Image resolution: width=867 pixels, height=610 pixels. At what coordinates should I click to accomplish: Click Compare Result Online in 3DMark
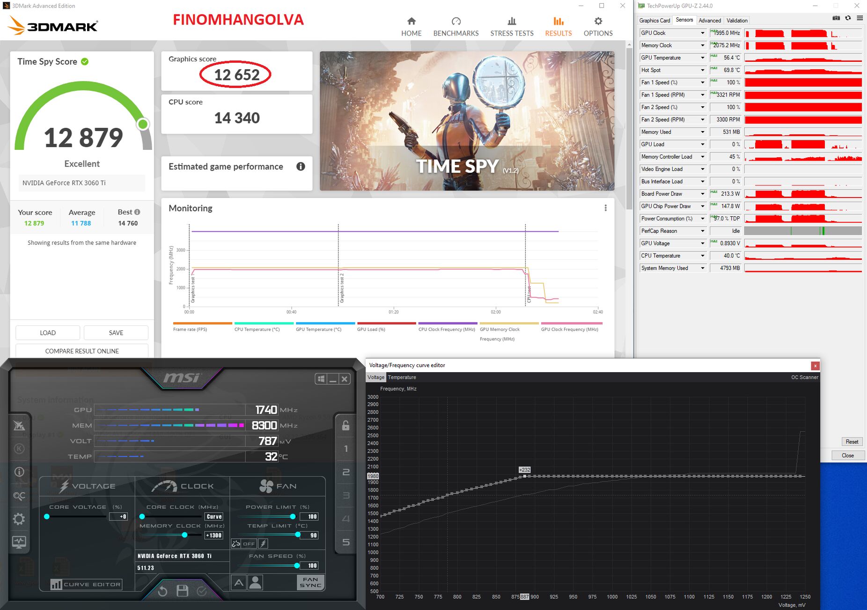pos(82,351)
